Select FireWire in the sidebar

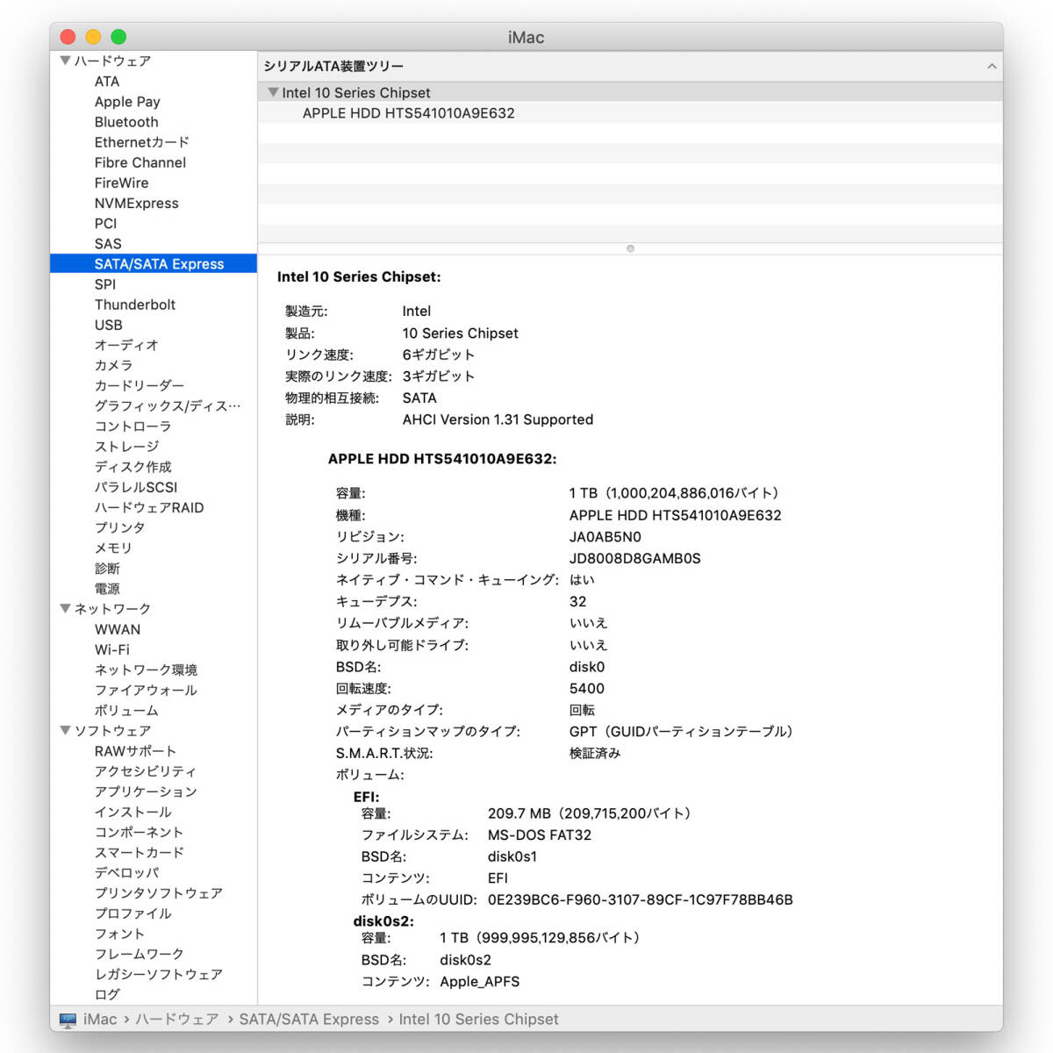pos(121,183)
